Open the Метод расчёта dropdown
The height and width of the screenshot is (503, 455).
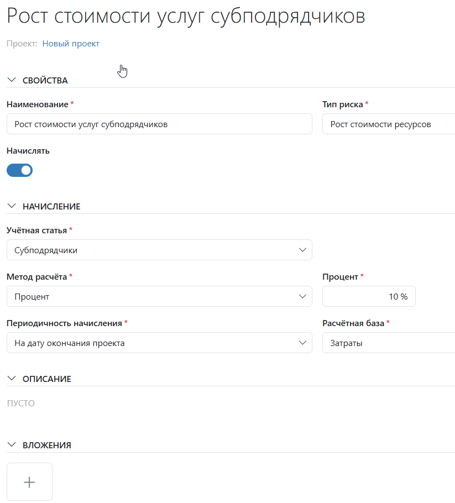[x=159, y=296]
